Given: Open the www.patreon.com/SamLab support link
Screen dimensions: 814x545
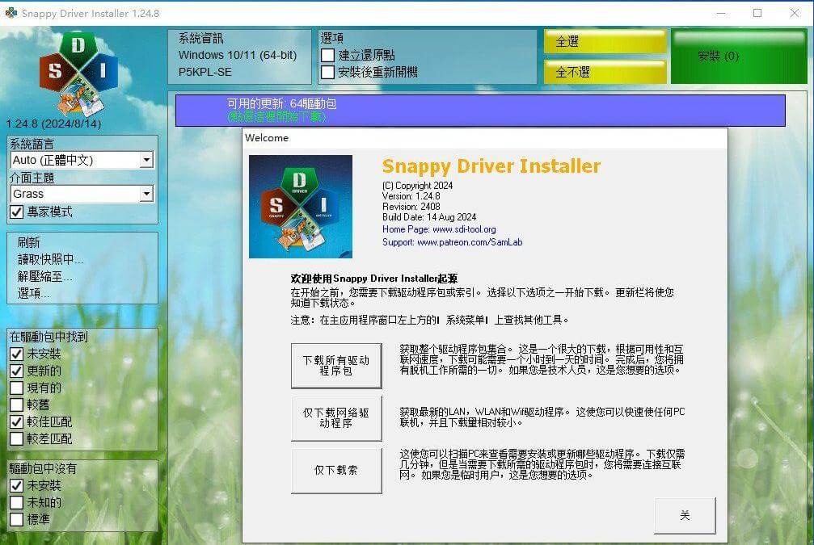Looking at the screenshot, I should (470, 242).
